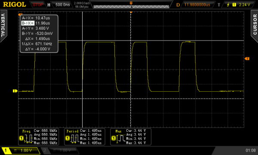Click the H horizontal scale label
The image size is (258, 155).
click(49, 5)
